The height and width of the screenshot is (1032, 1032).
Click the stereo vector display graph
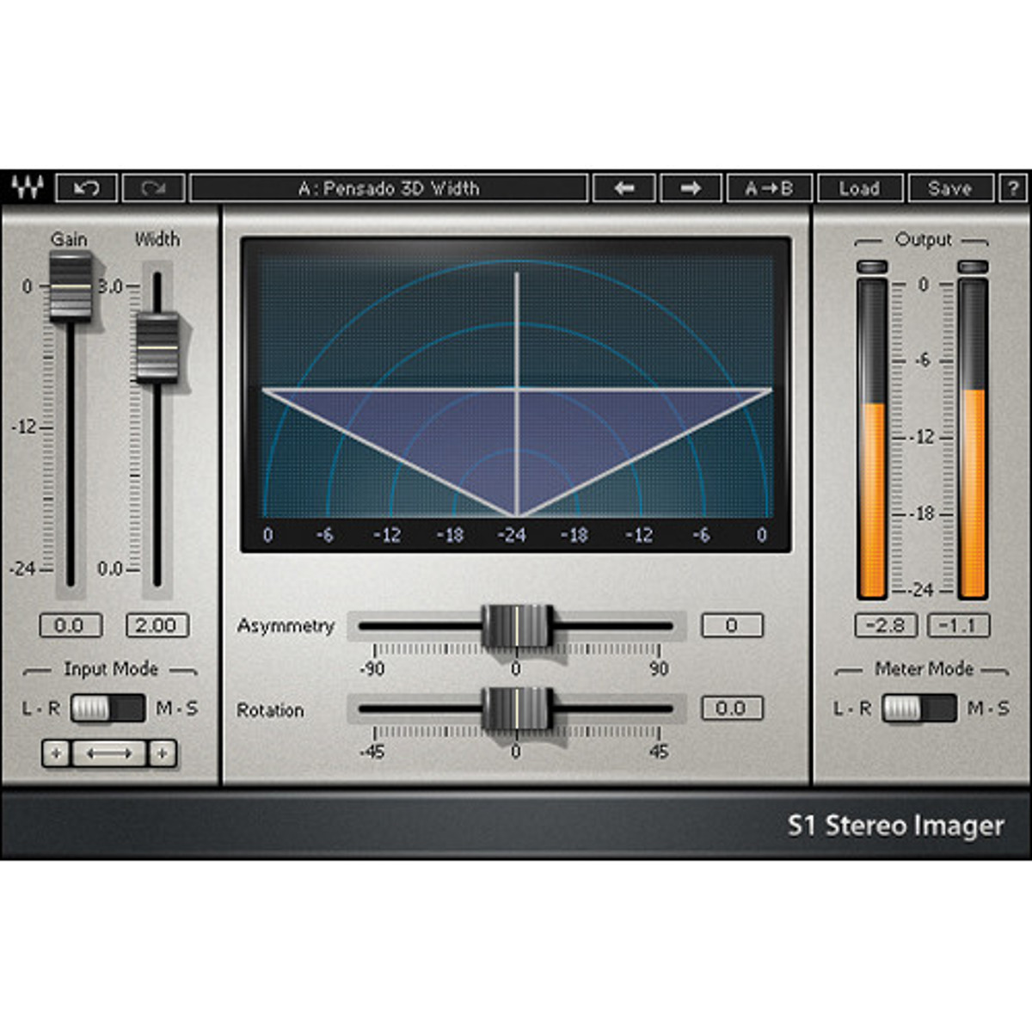pos(516,394)
